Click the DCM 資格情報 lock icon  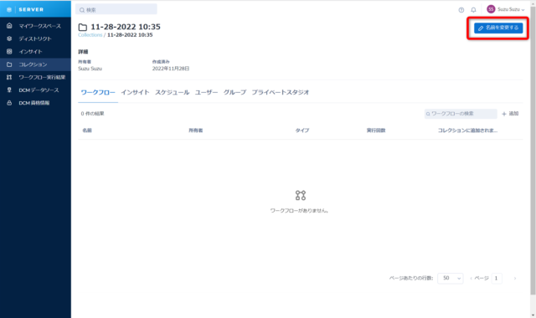point(9,103)
